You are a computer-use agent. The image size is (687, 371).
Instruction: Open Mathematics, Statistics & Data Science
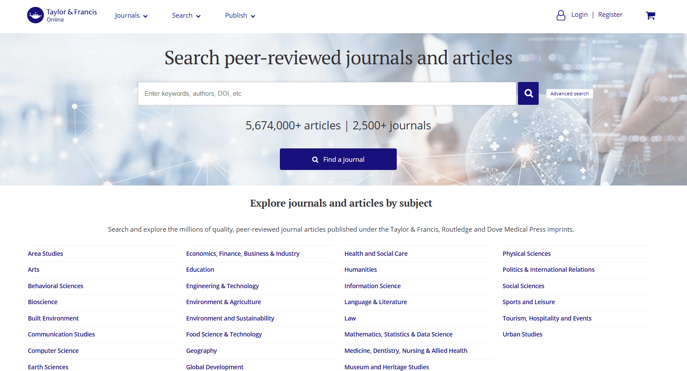pyautogui.click(x=398, y=334)
